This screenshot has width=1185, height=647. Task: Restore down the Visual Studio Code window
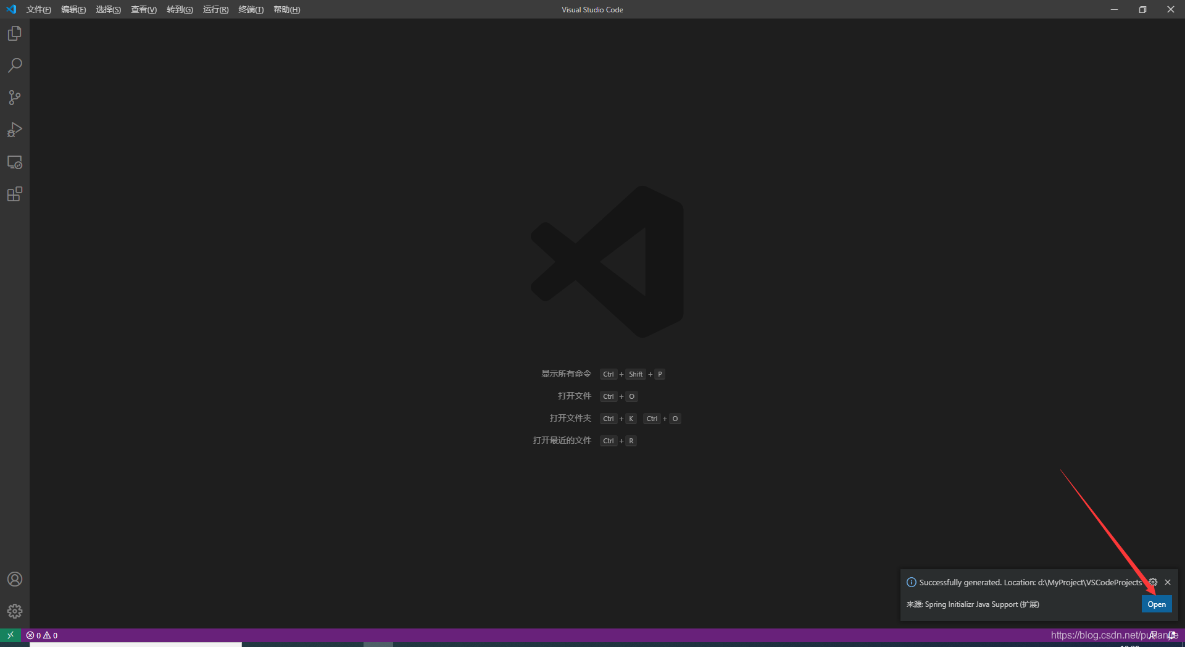(x=1142, y=9)
